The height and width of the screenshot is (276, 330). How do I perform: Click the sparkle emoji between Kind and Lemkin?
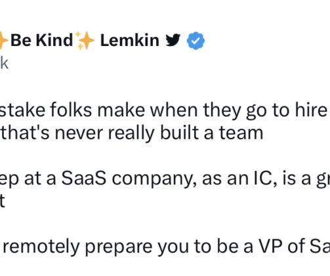point(86,41)
